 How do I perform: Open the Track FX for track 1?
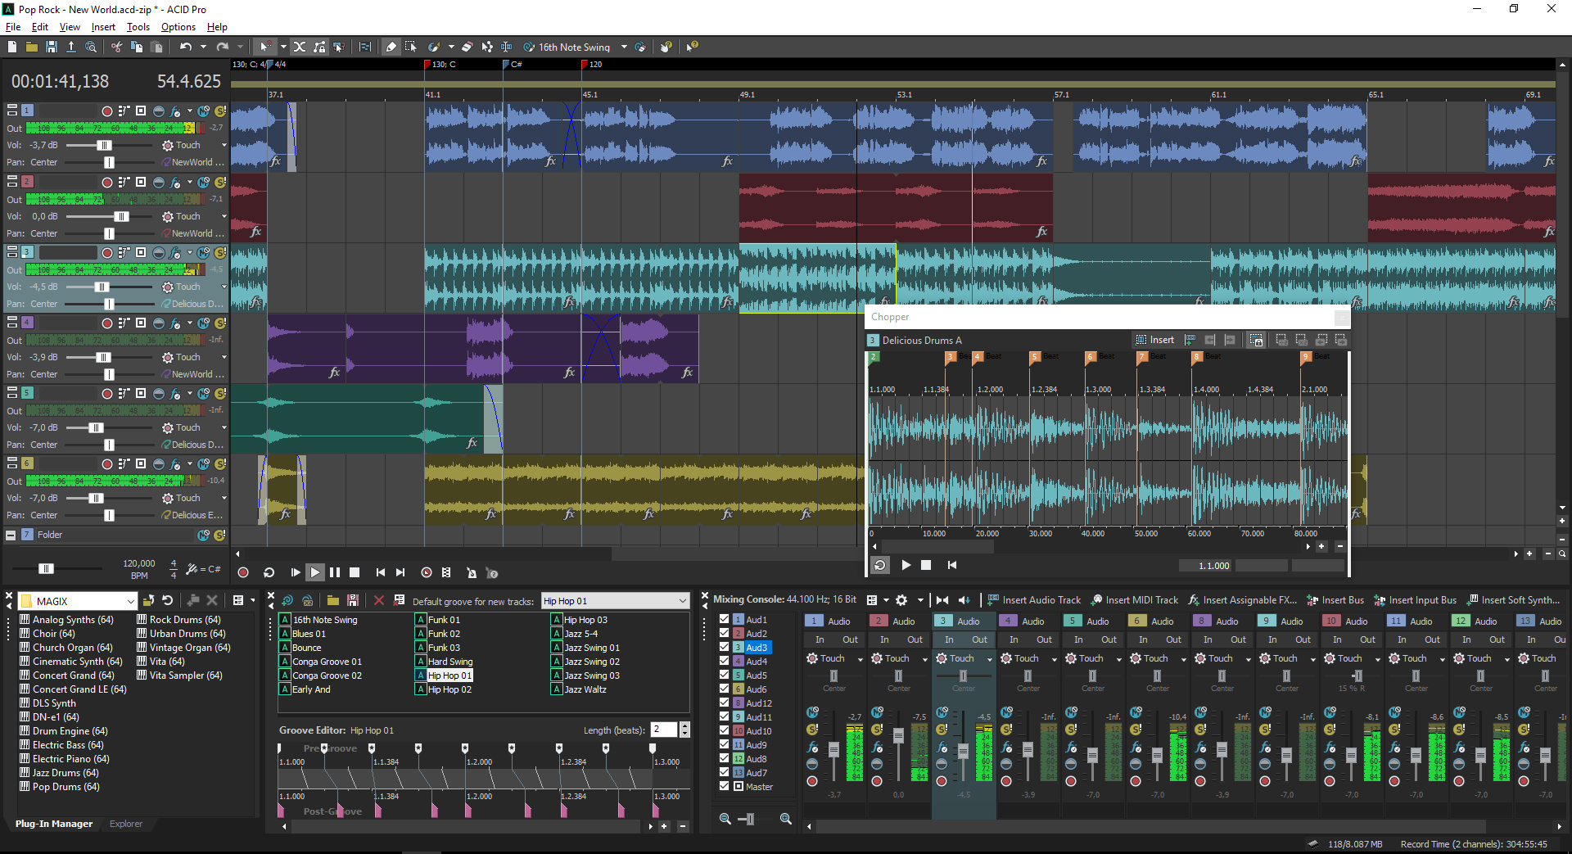click(x=174, y=112)
